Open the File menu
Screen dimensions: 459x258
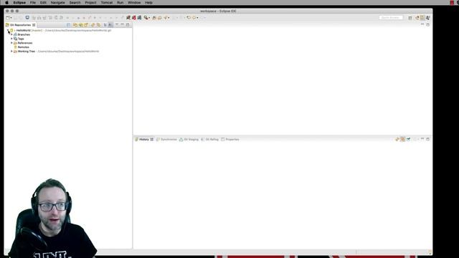(x=33, y=3)
